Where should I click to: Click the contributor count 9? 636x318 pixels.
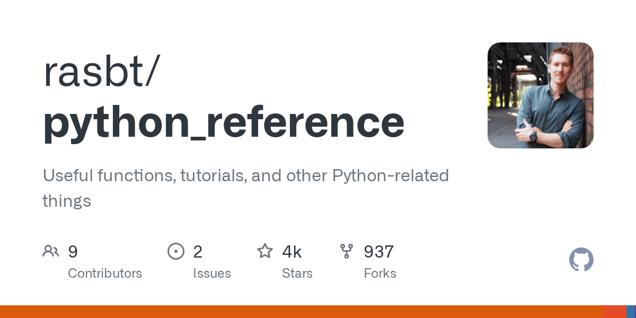coord(73,252)
